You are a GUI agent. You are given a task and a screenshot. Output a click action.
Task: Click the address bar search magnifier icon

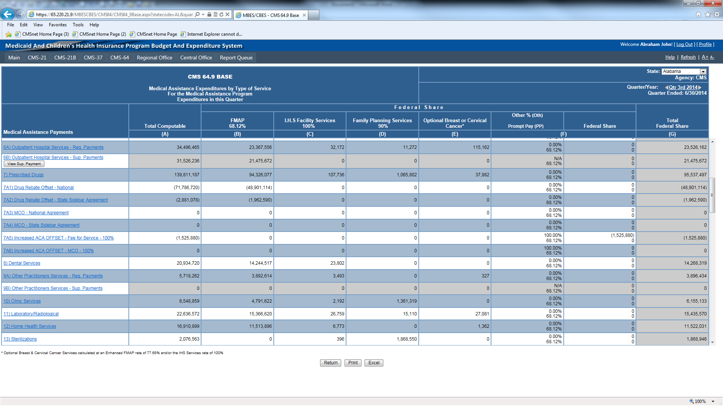197,15
